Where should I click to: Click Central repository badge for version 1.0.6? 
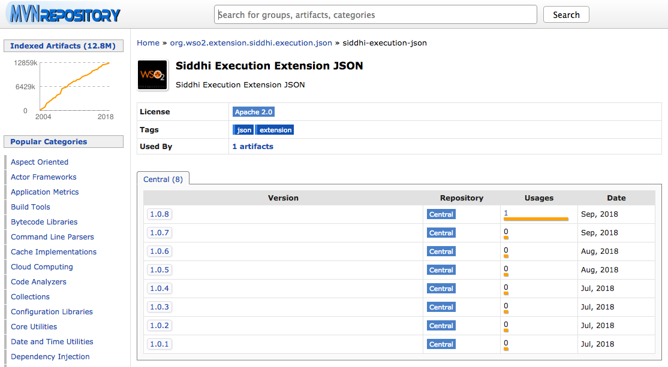(441, 251)
